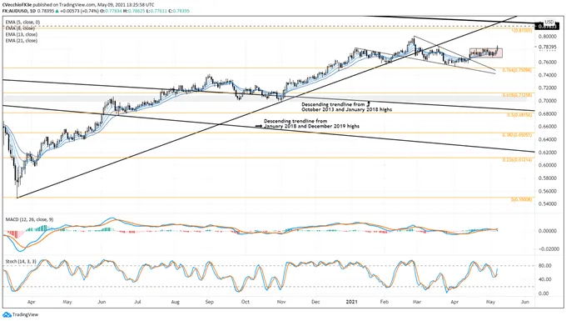Click the Stoch (14, 3, 3) label
This screenshot has height=321, width=566.
pos(21,261)
